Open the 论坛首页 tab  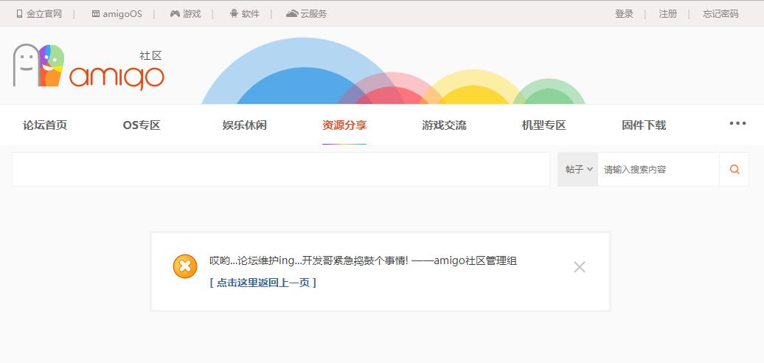pyautogui.click(x=45, y=125)
